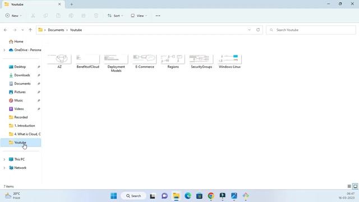
Task: Click the Search Youtube input field
Action: (311, 30)
